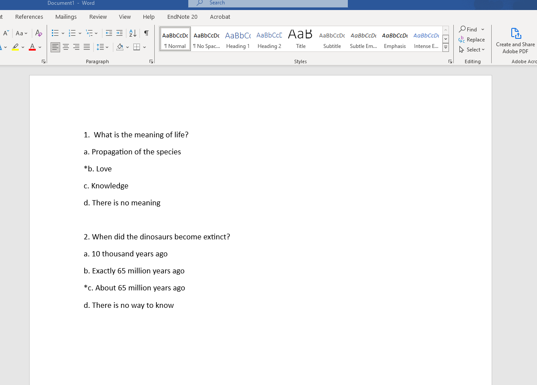Image resolution: width=537 pixels, height=385 pixels.
Task: Apply the Subtitle style
Action: [x=332, y=39]
